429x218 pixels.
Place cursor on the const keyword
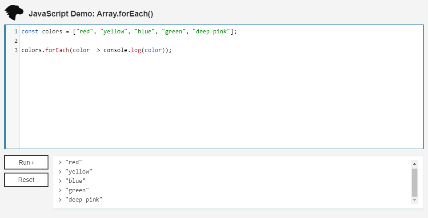30,32
